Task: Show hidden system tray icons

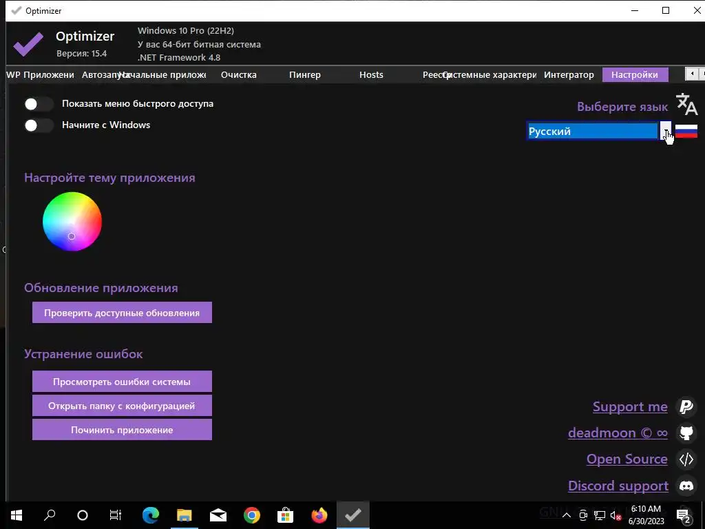Action: (x=567, y=515)
